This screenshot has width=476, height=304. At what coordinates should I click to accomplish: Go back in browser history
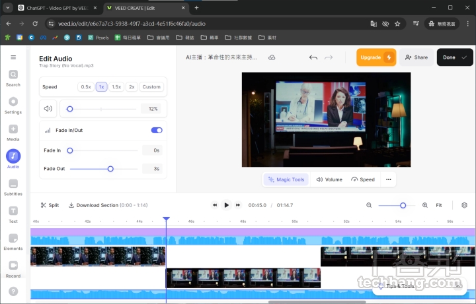click(x=9, y=24)
